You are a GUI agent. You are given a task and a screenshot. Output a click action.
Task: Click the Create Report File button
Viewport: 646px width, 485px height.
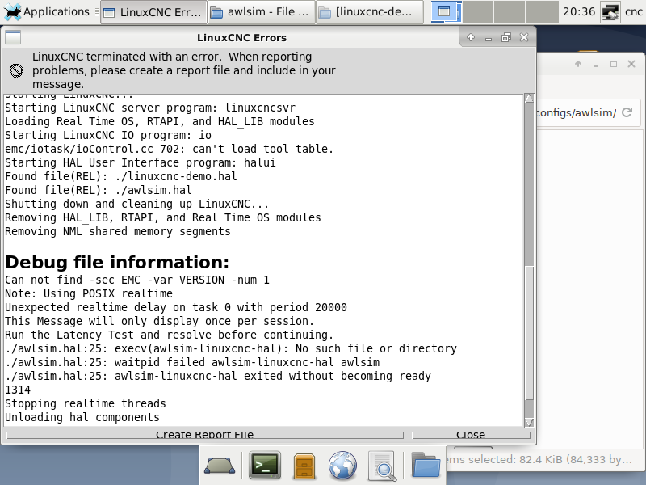tap(204, 435)
